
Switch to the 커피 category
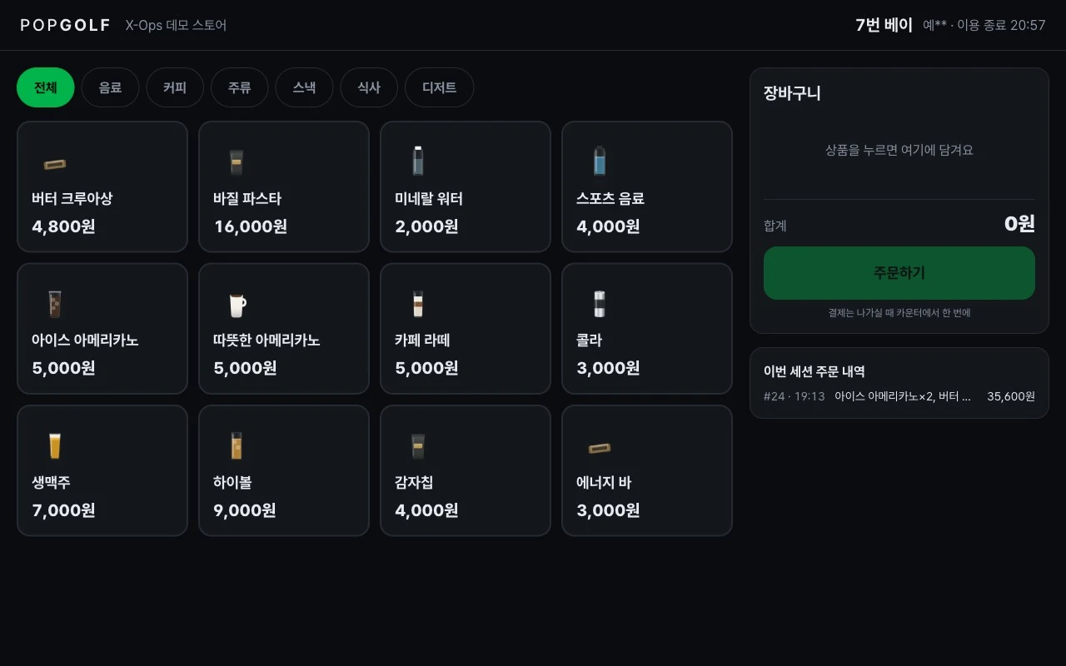pos(175,87)
